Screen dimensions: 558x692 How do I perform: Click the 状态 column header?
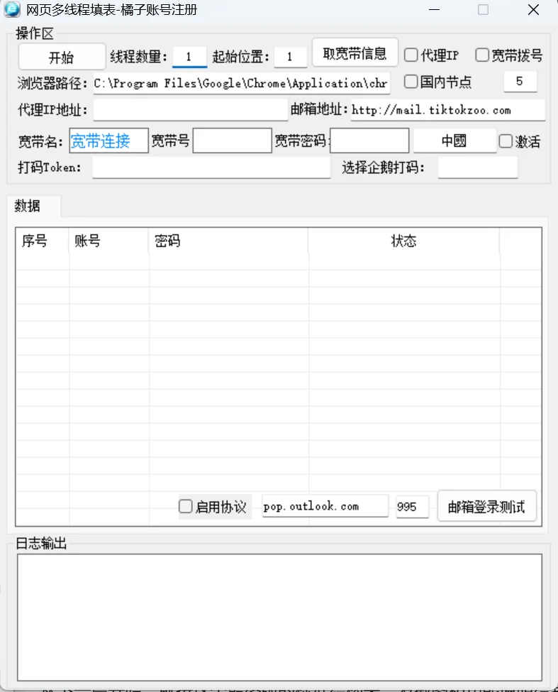click(403, 241)
